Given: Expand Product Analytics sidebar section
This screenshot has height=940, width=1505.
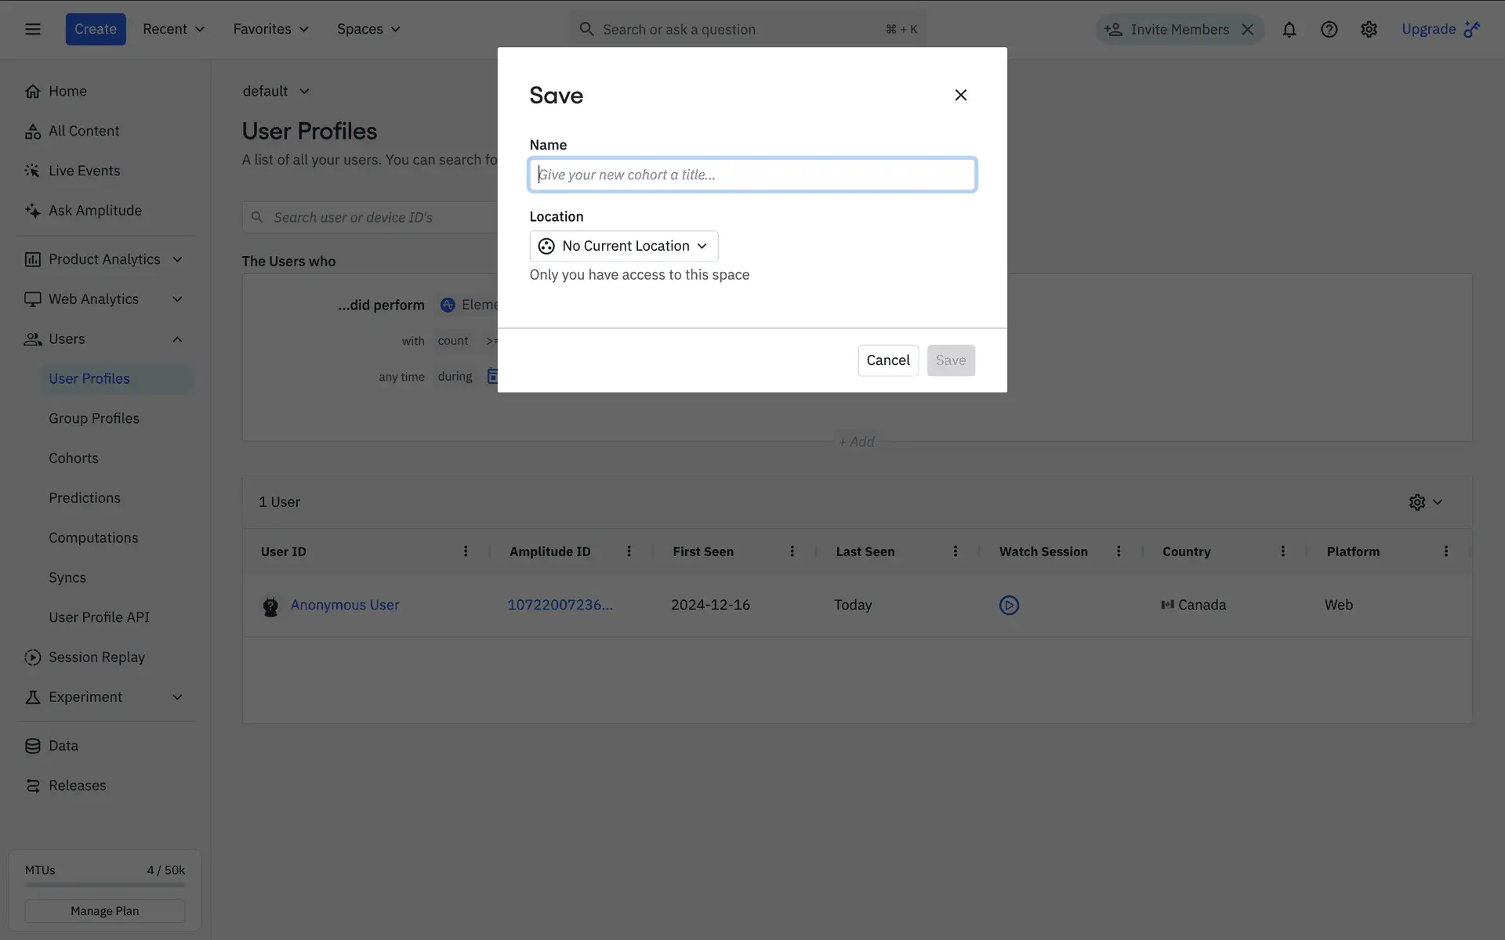Looking at the screenshot, I should [177, 259].
